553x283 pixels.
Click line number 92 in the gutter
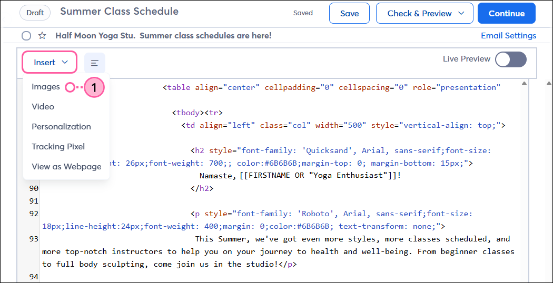pos(34,214)
